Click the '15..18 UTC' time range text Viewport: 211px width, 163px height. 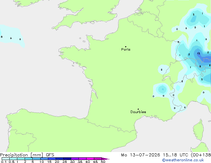(x=175, y=155)
